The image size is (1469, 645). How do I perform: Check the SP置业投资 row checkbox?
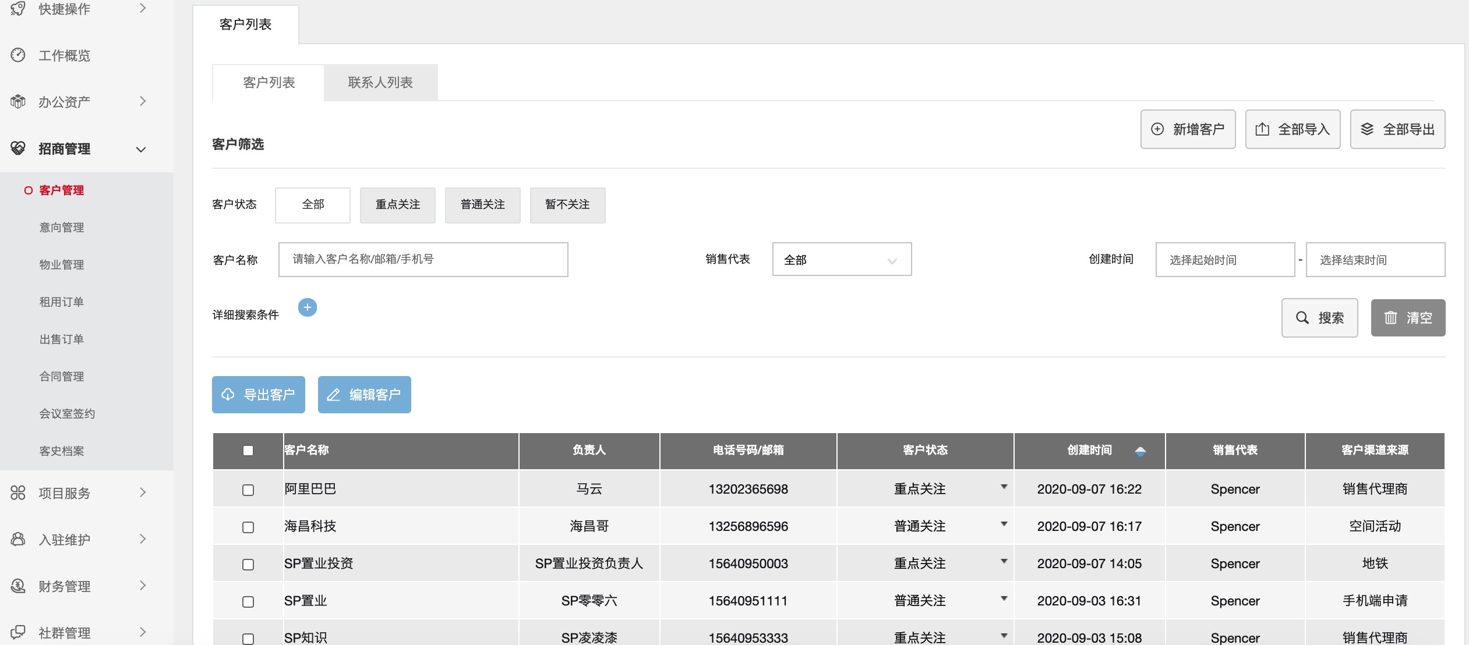[x=248, y=565]
